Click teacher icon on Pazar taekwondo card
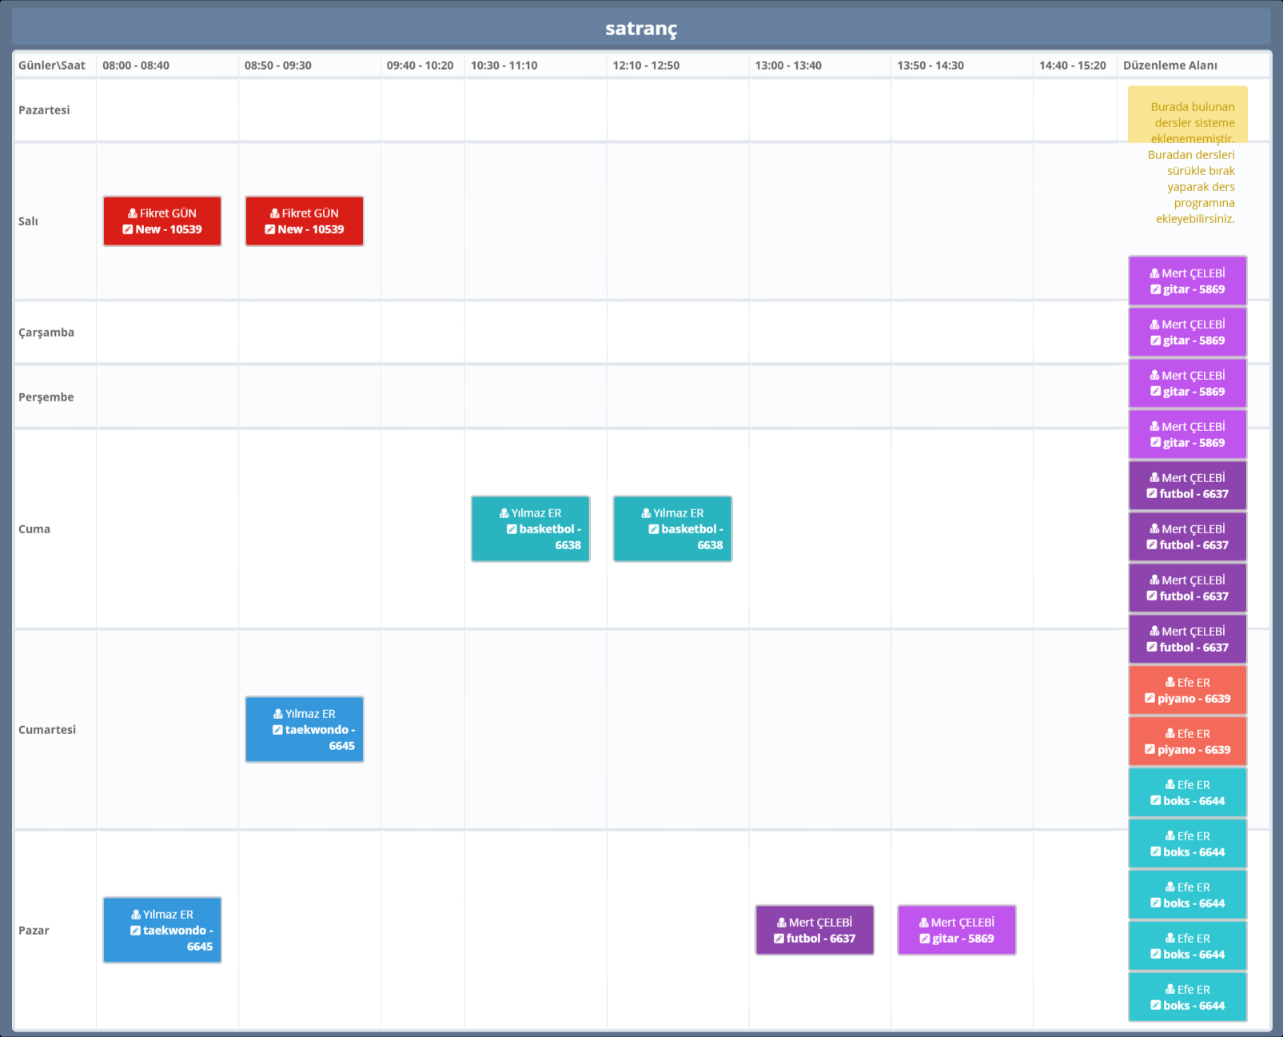The height and width of the screenshot is (1037, 1283). click(136, 915)
